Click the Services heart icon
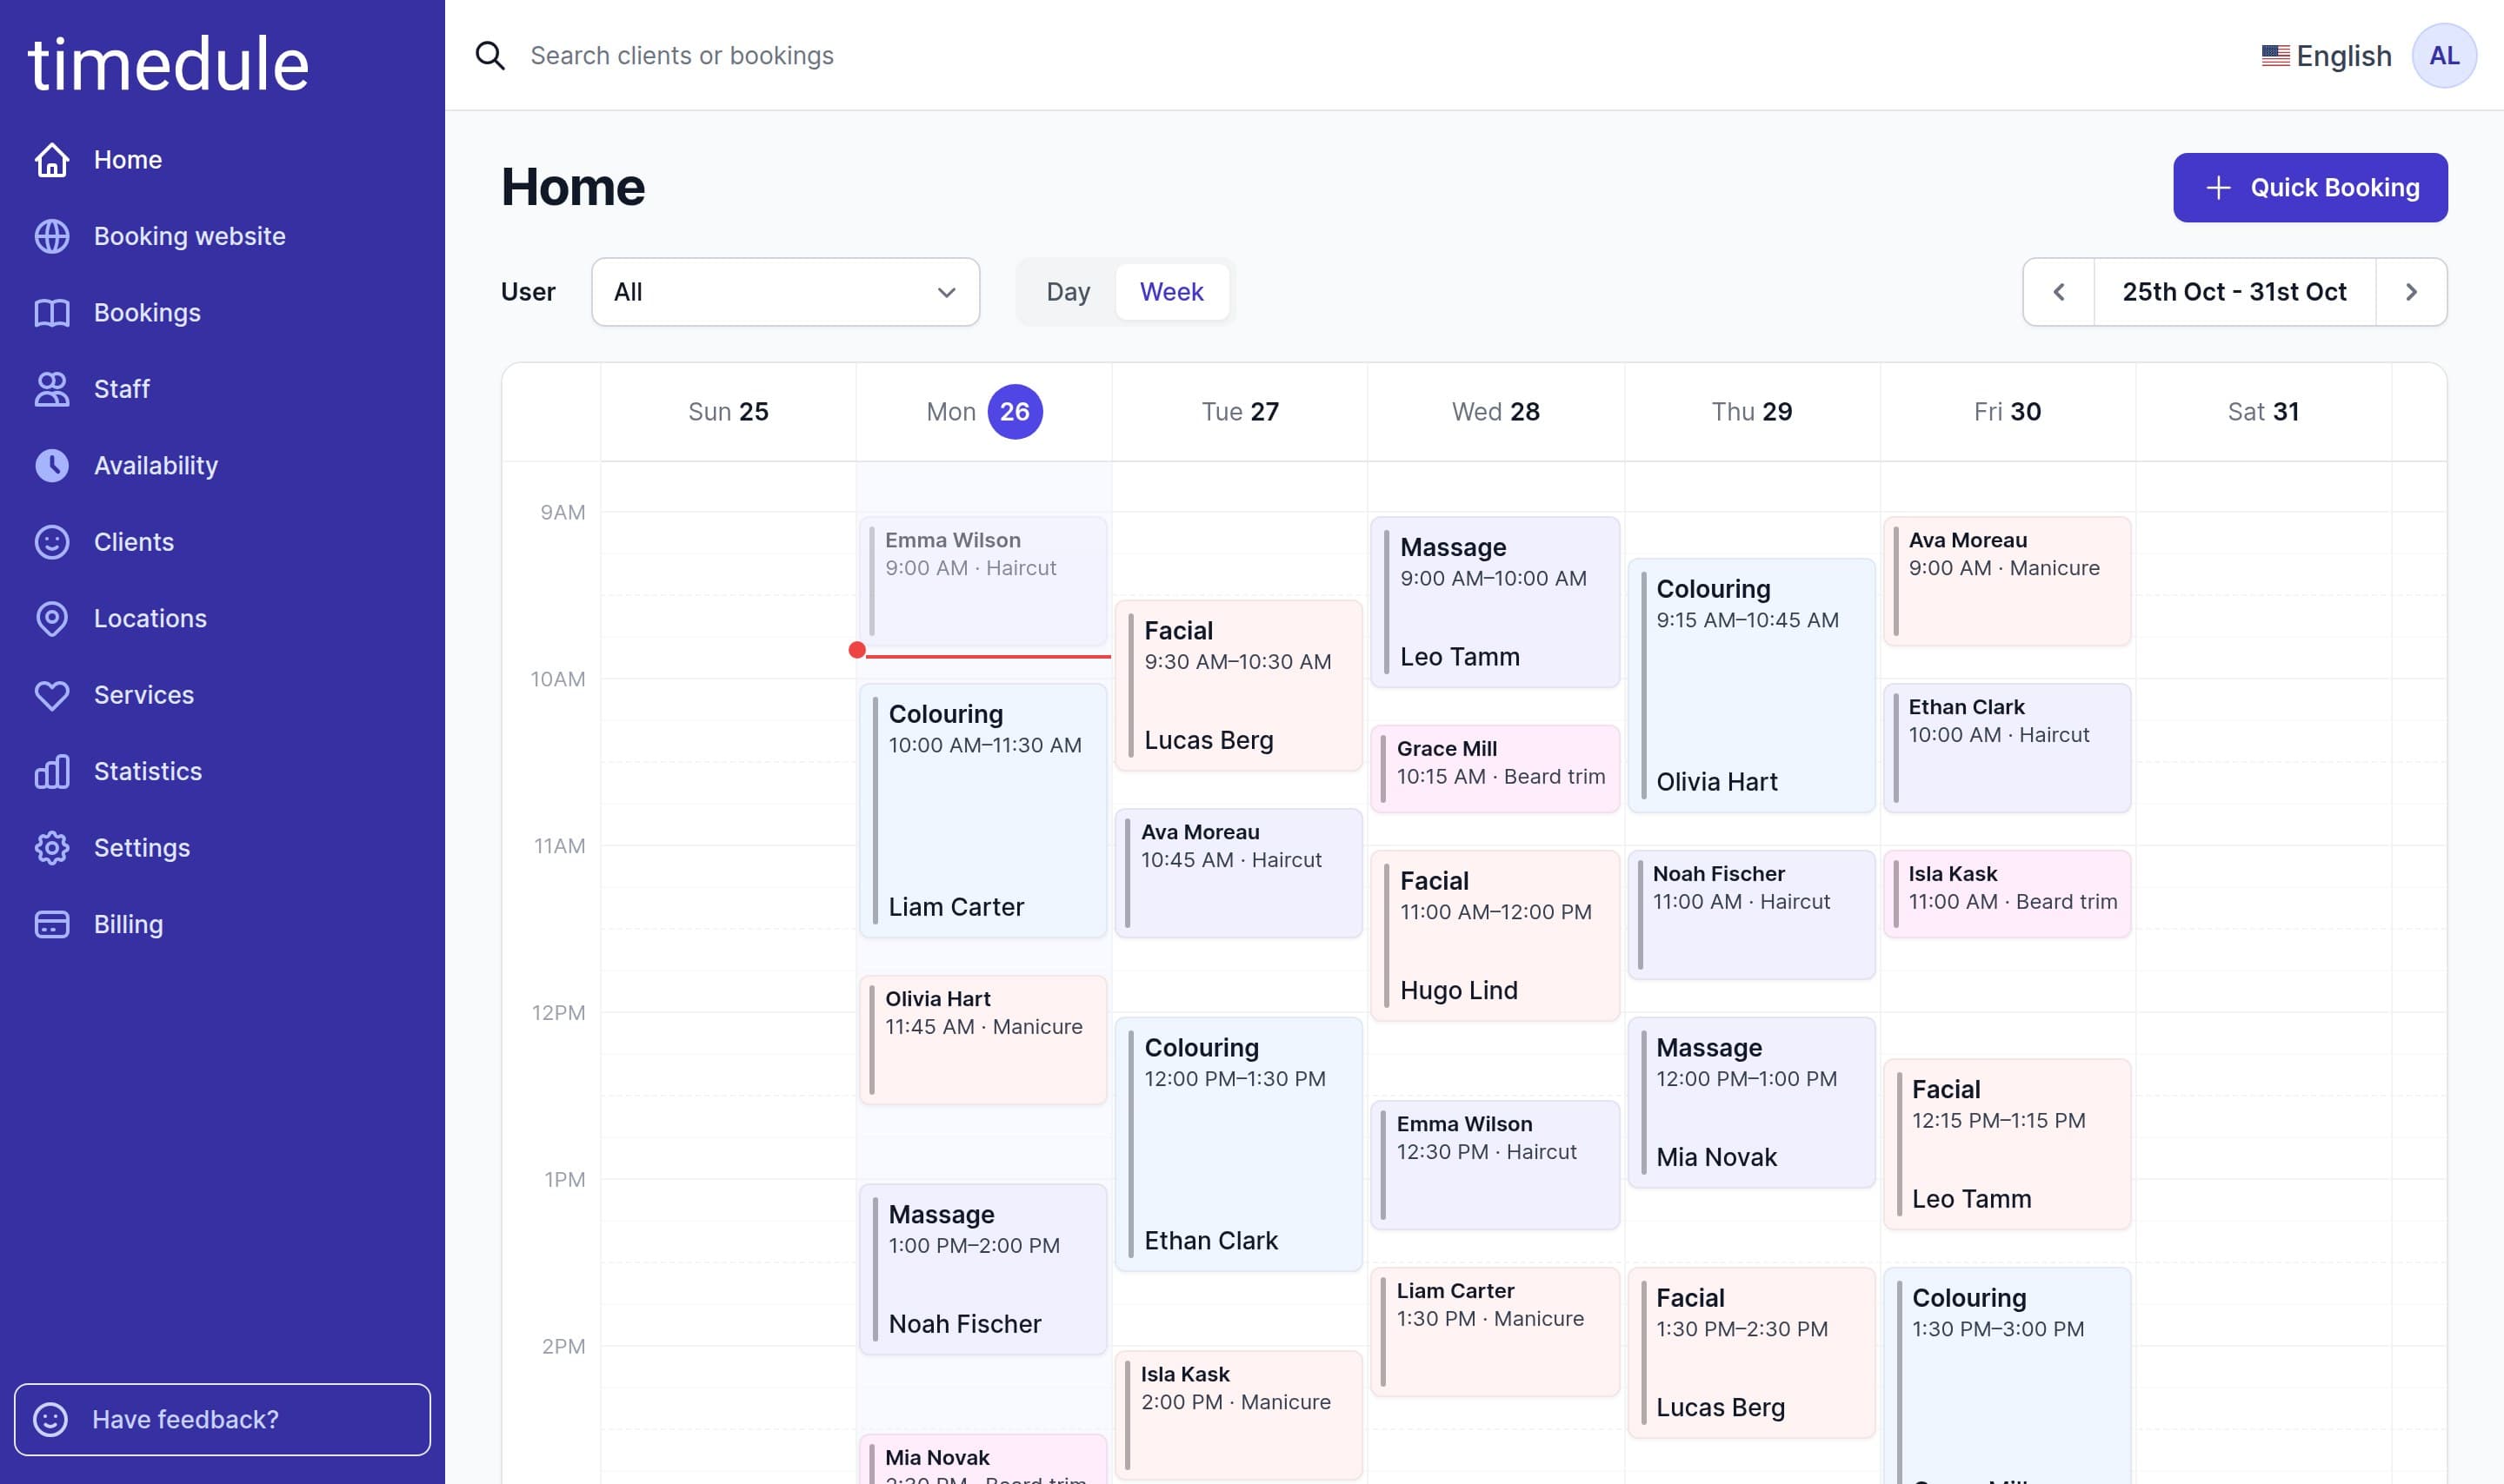The image size is (2504, 1484). (x=52, y=695)
